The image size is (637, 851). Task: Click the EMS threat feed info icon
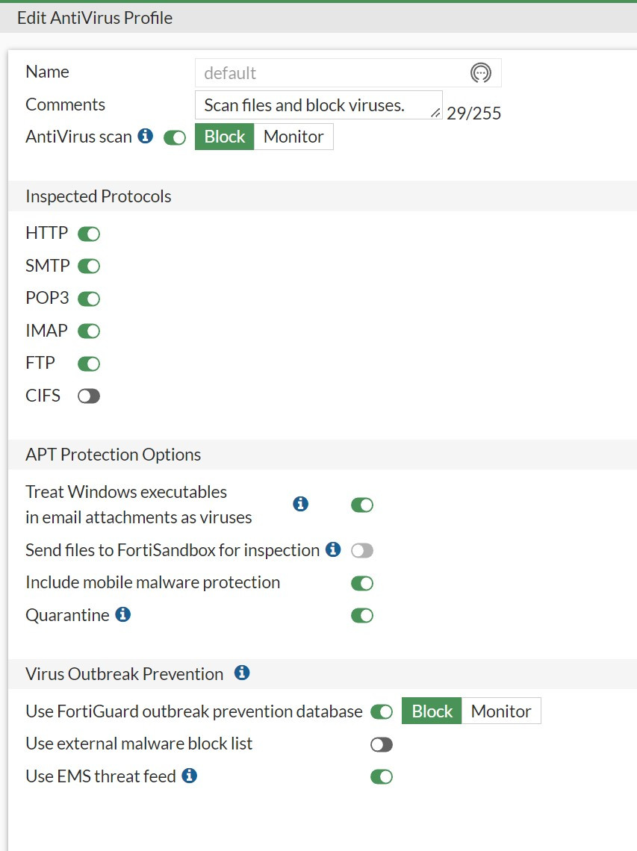click(x=190, y=776)
